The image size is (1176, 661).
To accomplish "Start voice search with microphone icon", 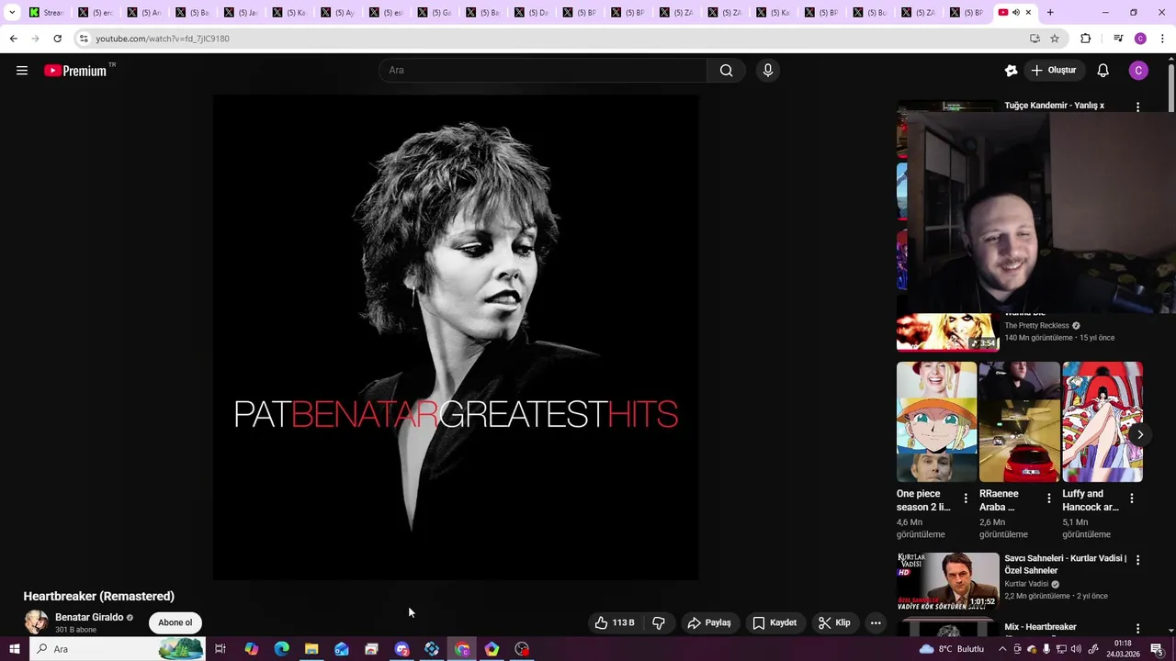I will [768, 71].
